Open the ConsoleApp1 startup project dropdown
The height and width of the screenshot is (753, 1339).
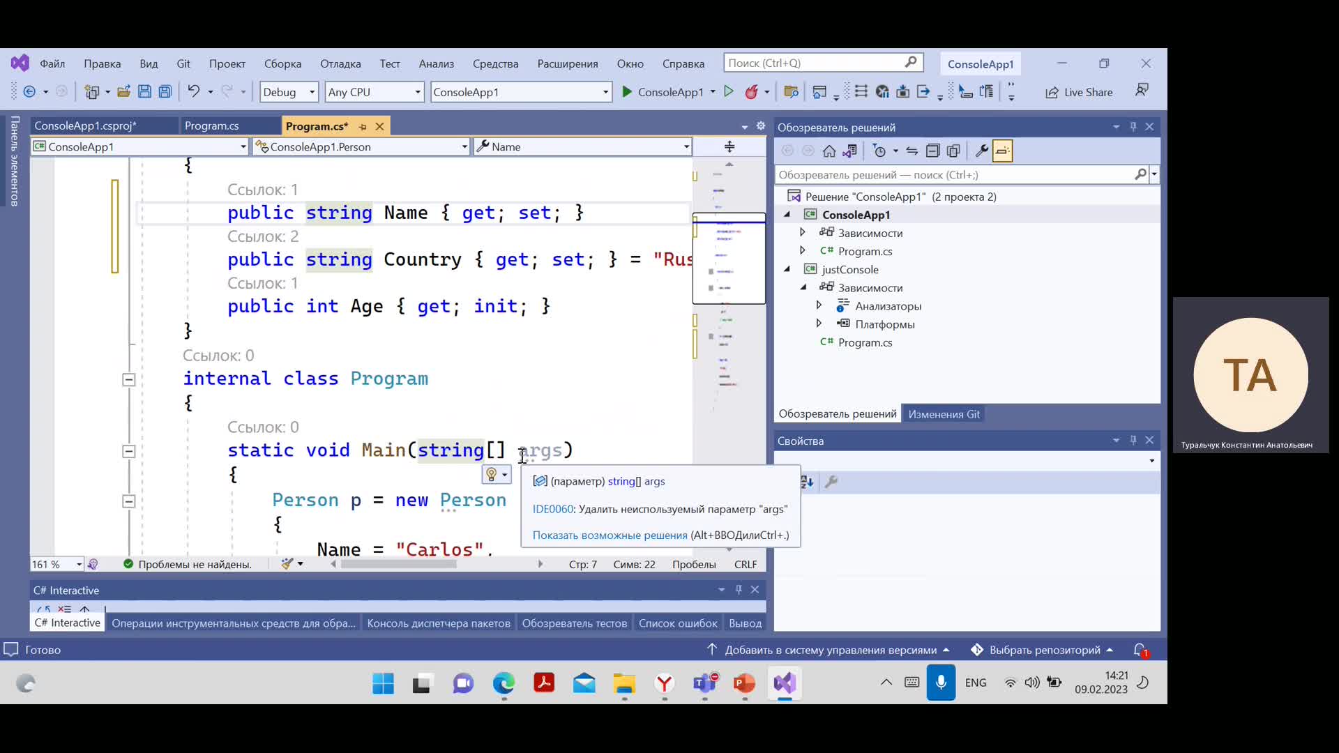(521, 92)
